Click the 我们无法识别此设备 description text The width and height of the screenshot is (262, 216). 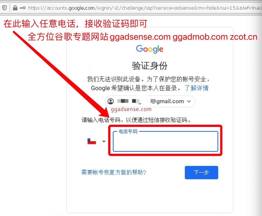click(148, 83)
